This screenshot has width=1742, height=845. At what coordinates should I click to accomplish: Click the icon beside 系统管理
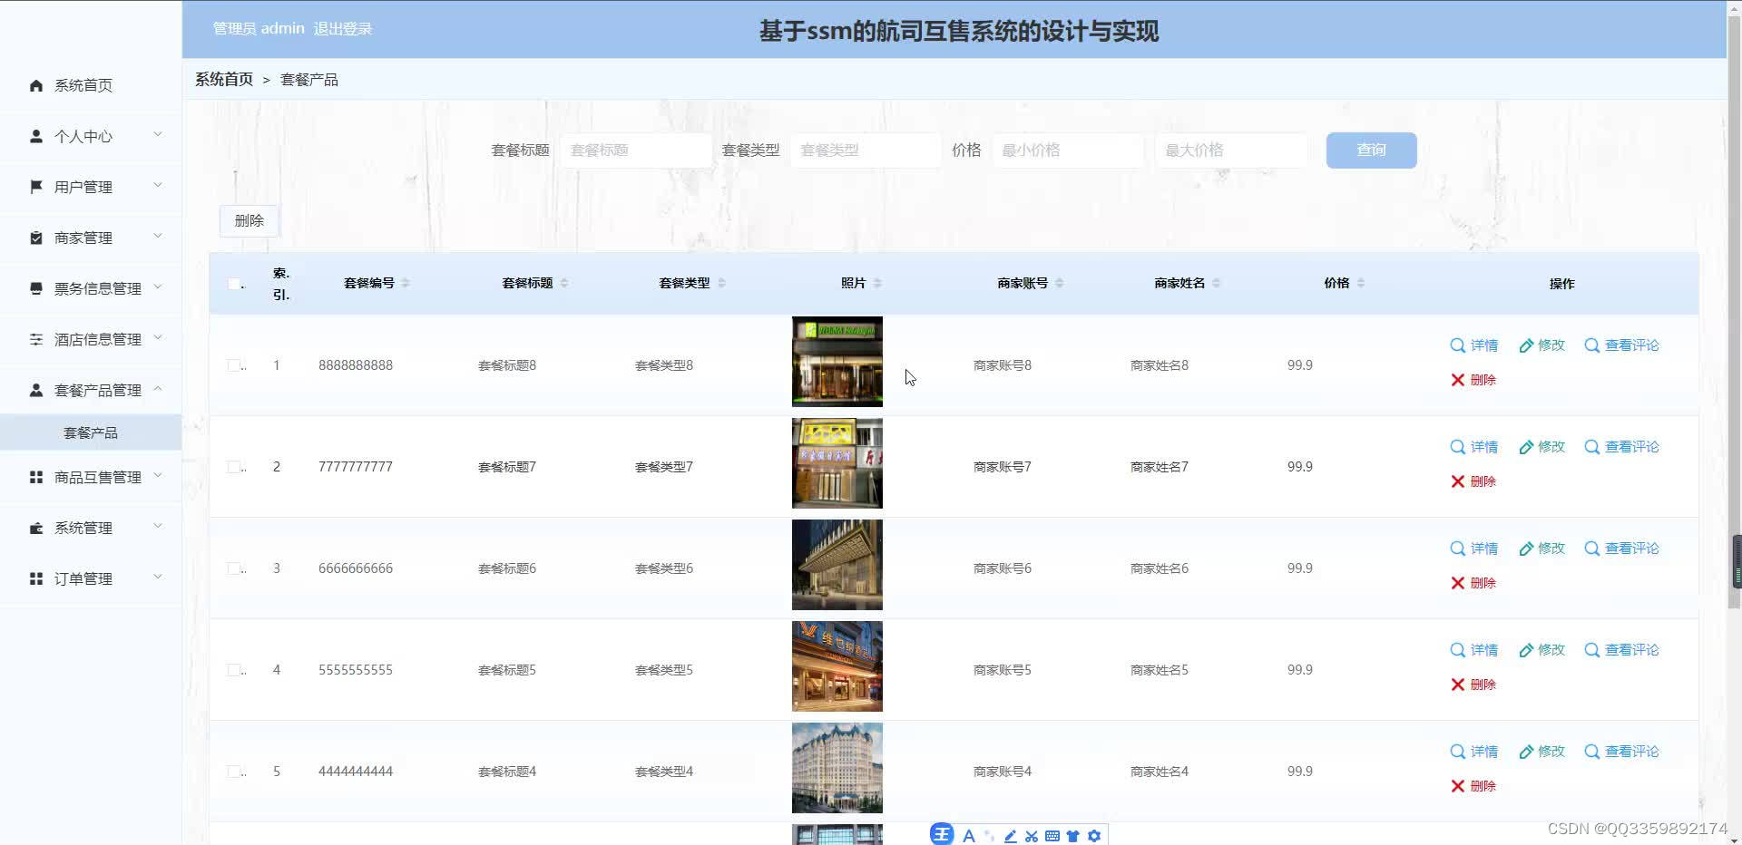[36, 528]
